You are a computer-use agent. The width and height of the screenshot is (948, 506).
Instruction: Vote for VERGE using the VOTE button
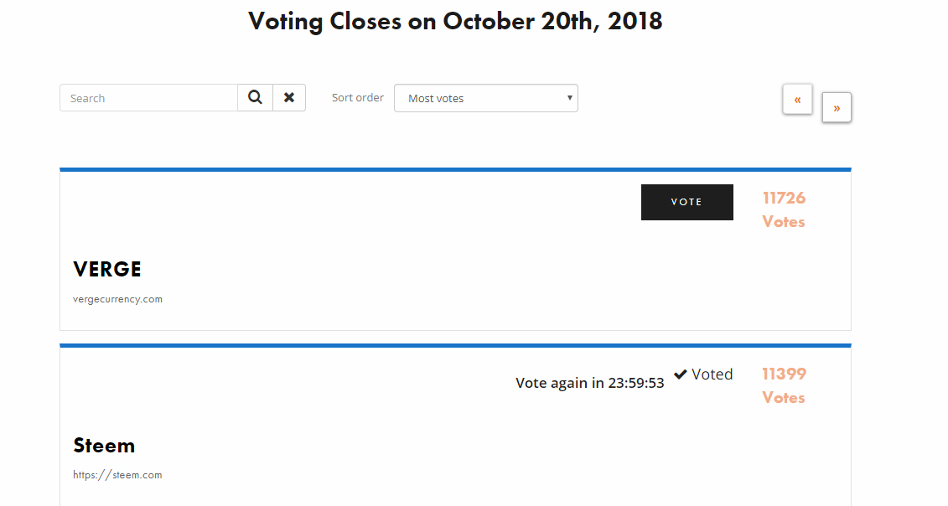[686, 202]
